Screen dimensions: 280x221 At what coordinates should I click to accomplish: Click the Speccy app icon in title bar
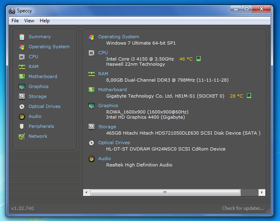(12, 11)
